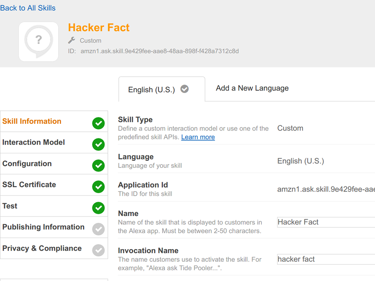The image size is (375, 281).
Task: Open the Skill Information section
Action: click(x=32, y=122)
